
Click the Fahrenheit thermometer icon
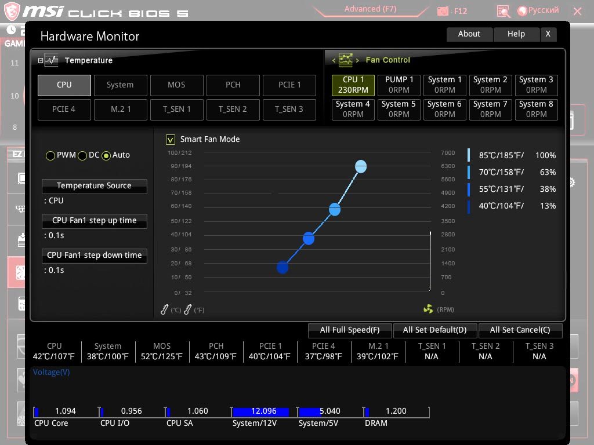[187, 309]
